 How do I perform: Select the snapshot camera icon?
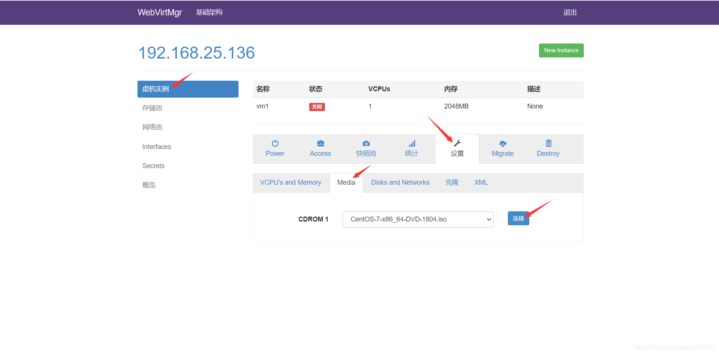pos(366,143)
